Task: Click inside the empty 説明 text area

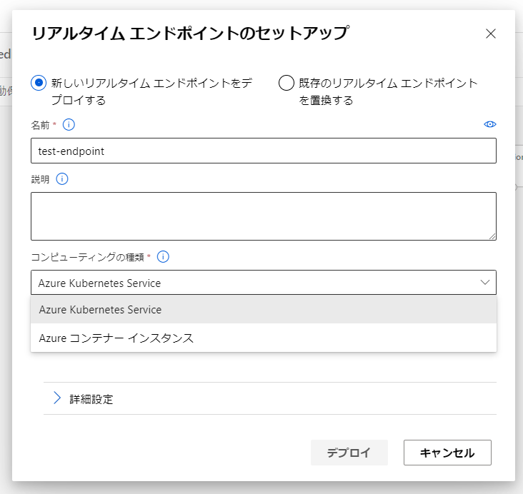Action: click(264, 216)
